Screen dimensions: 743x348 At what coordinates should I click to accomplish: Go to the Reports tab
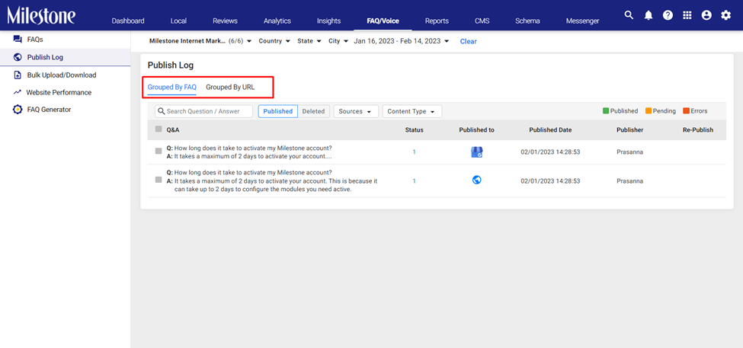pos(437,21)
